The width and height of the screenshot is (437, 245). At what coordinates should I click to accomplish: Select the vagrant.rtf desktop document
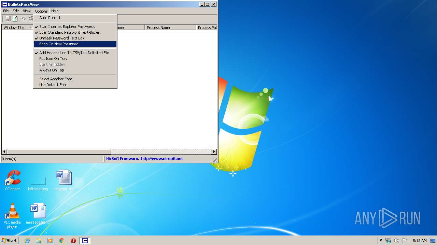point(64,180)
